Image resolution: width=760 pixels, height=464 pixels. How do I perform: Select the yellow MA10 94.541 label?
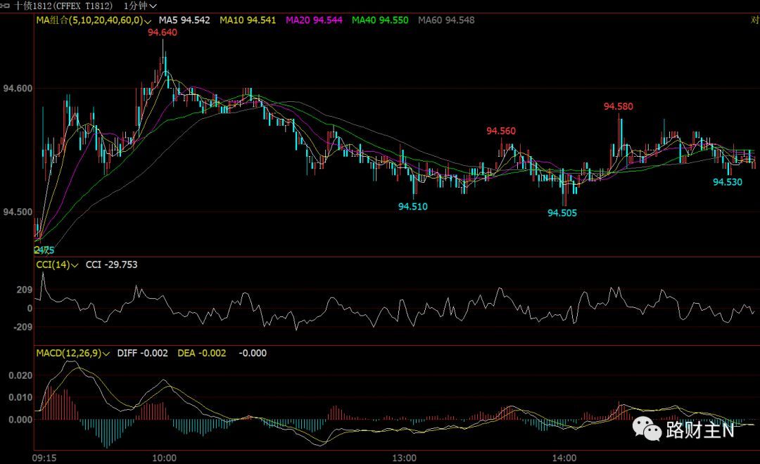[x=248, y=20]
